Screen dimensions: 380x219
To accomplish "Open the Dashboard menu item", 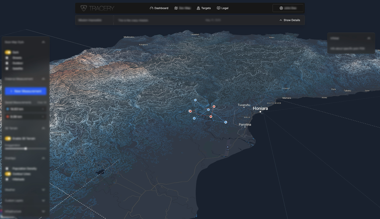I will point(161,8).
